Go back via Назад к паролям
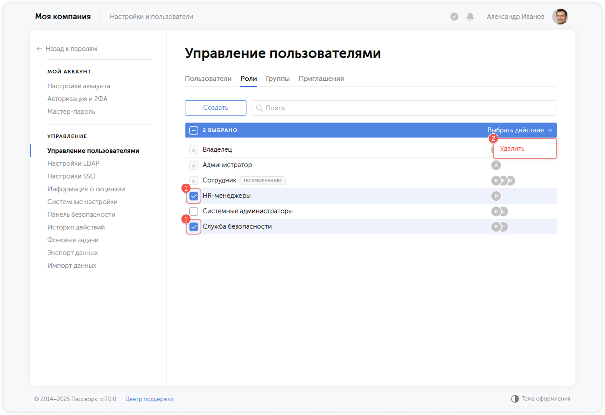Image resolution: width=605 pixels, height=415 pixels. coord(71,49)
